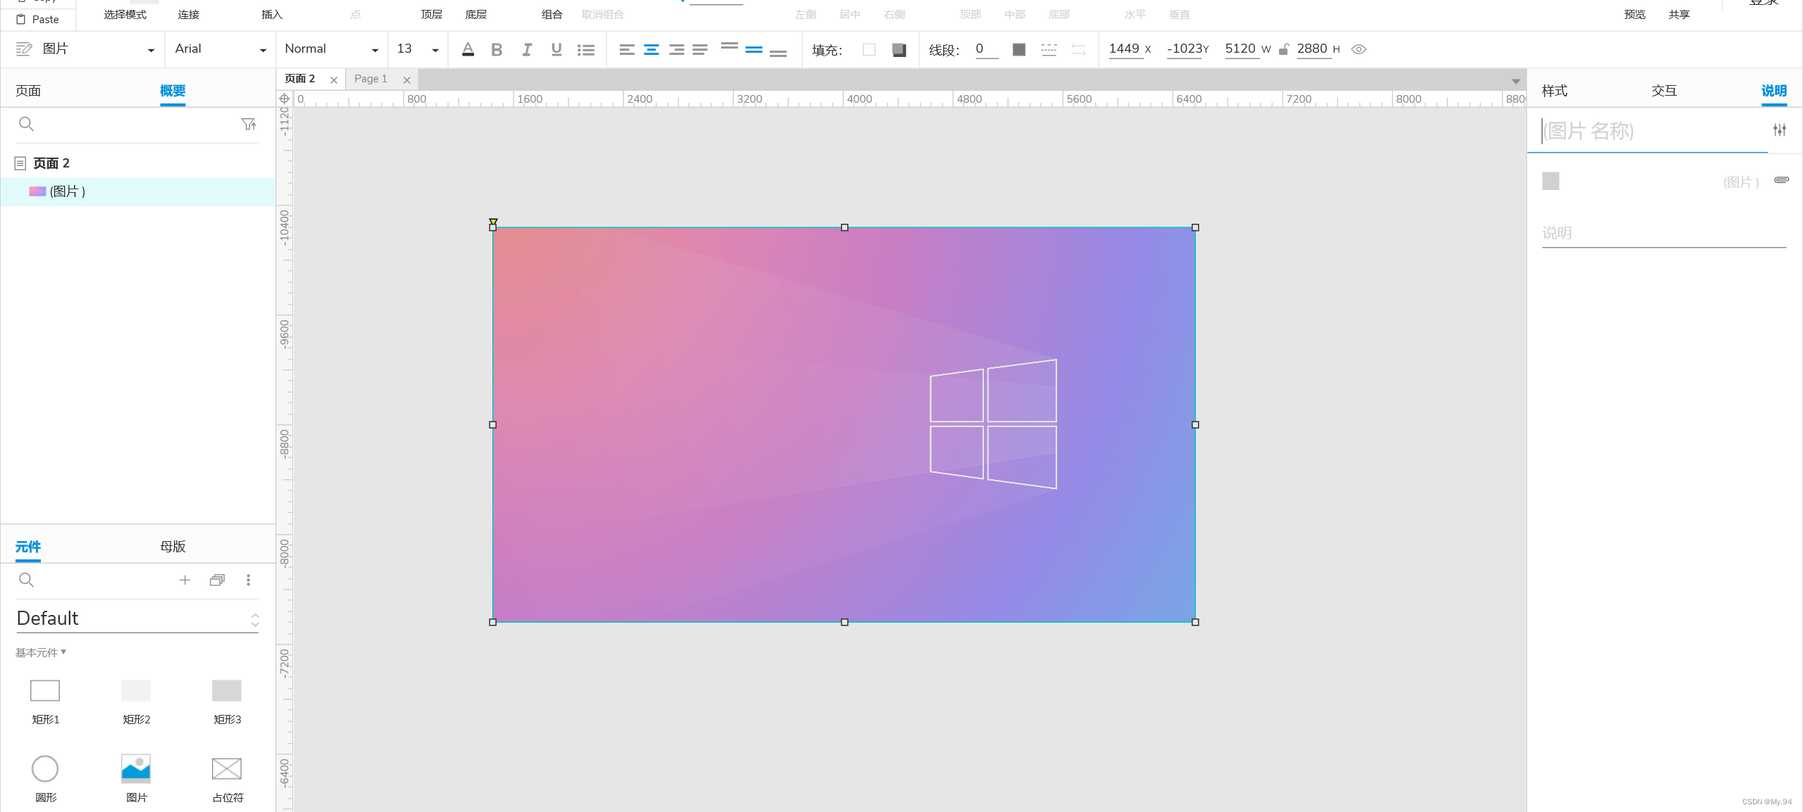Click center text alignment icon
This screenshot has width=1803, height=812.
(651, 49)
